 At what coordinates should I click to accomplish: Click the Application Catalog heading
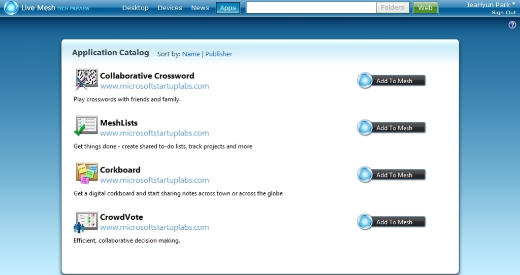coord(110,53)
